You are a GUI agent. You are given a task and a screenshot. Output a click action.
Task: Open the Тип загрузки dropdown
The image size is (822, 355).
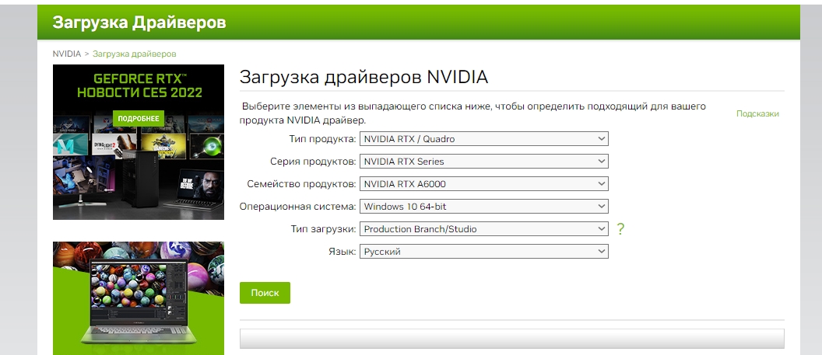tap(483, 229)
